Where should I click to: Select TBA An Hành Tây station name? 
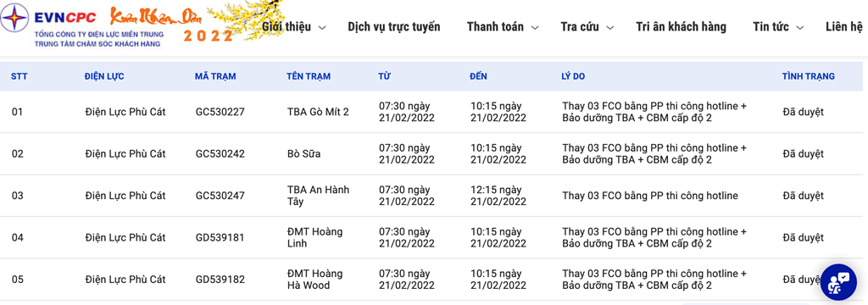[319, 196]
